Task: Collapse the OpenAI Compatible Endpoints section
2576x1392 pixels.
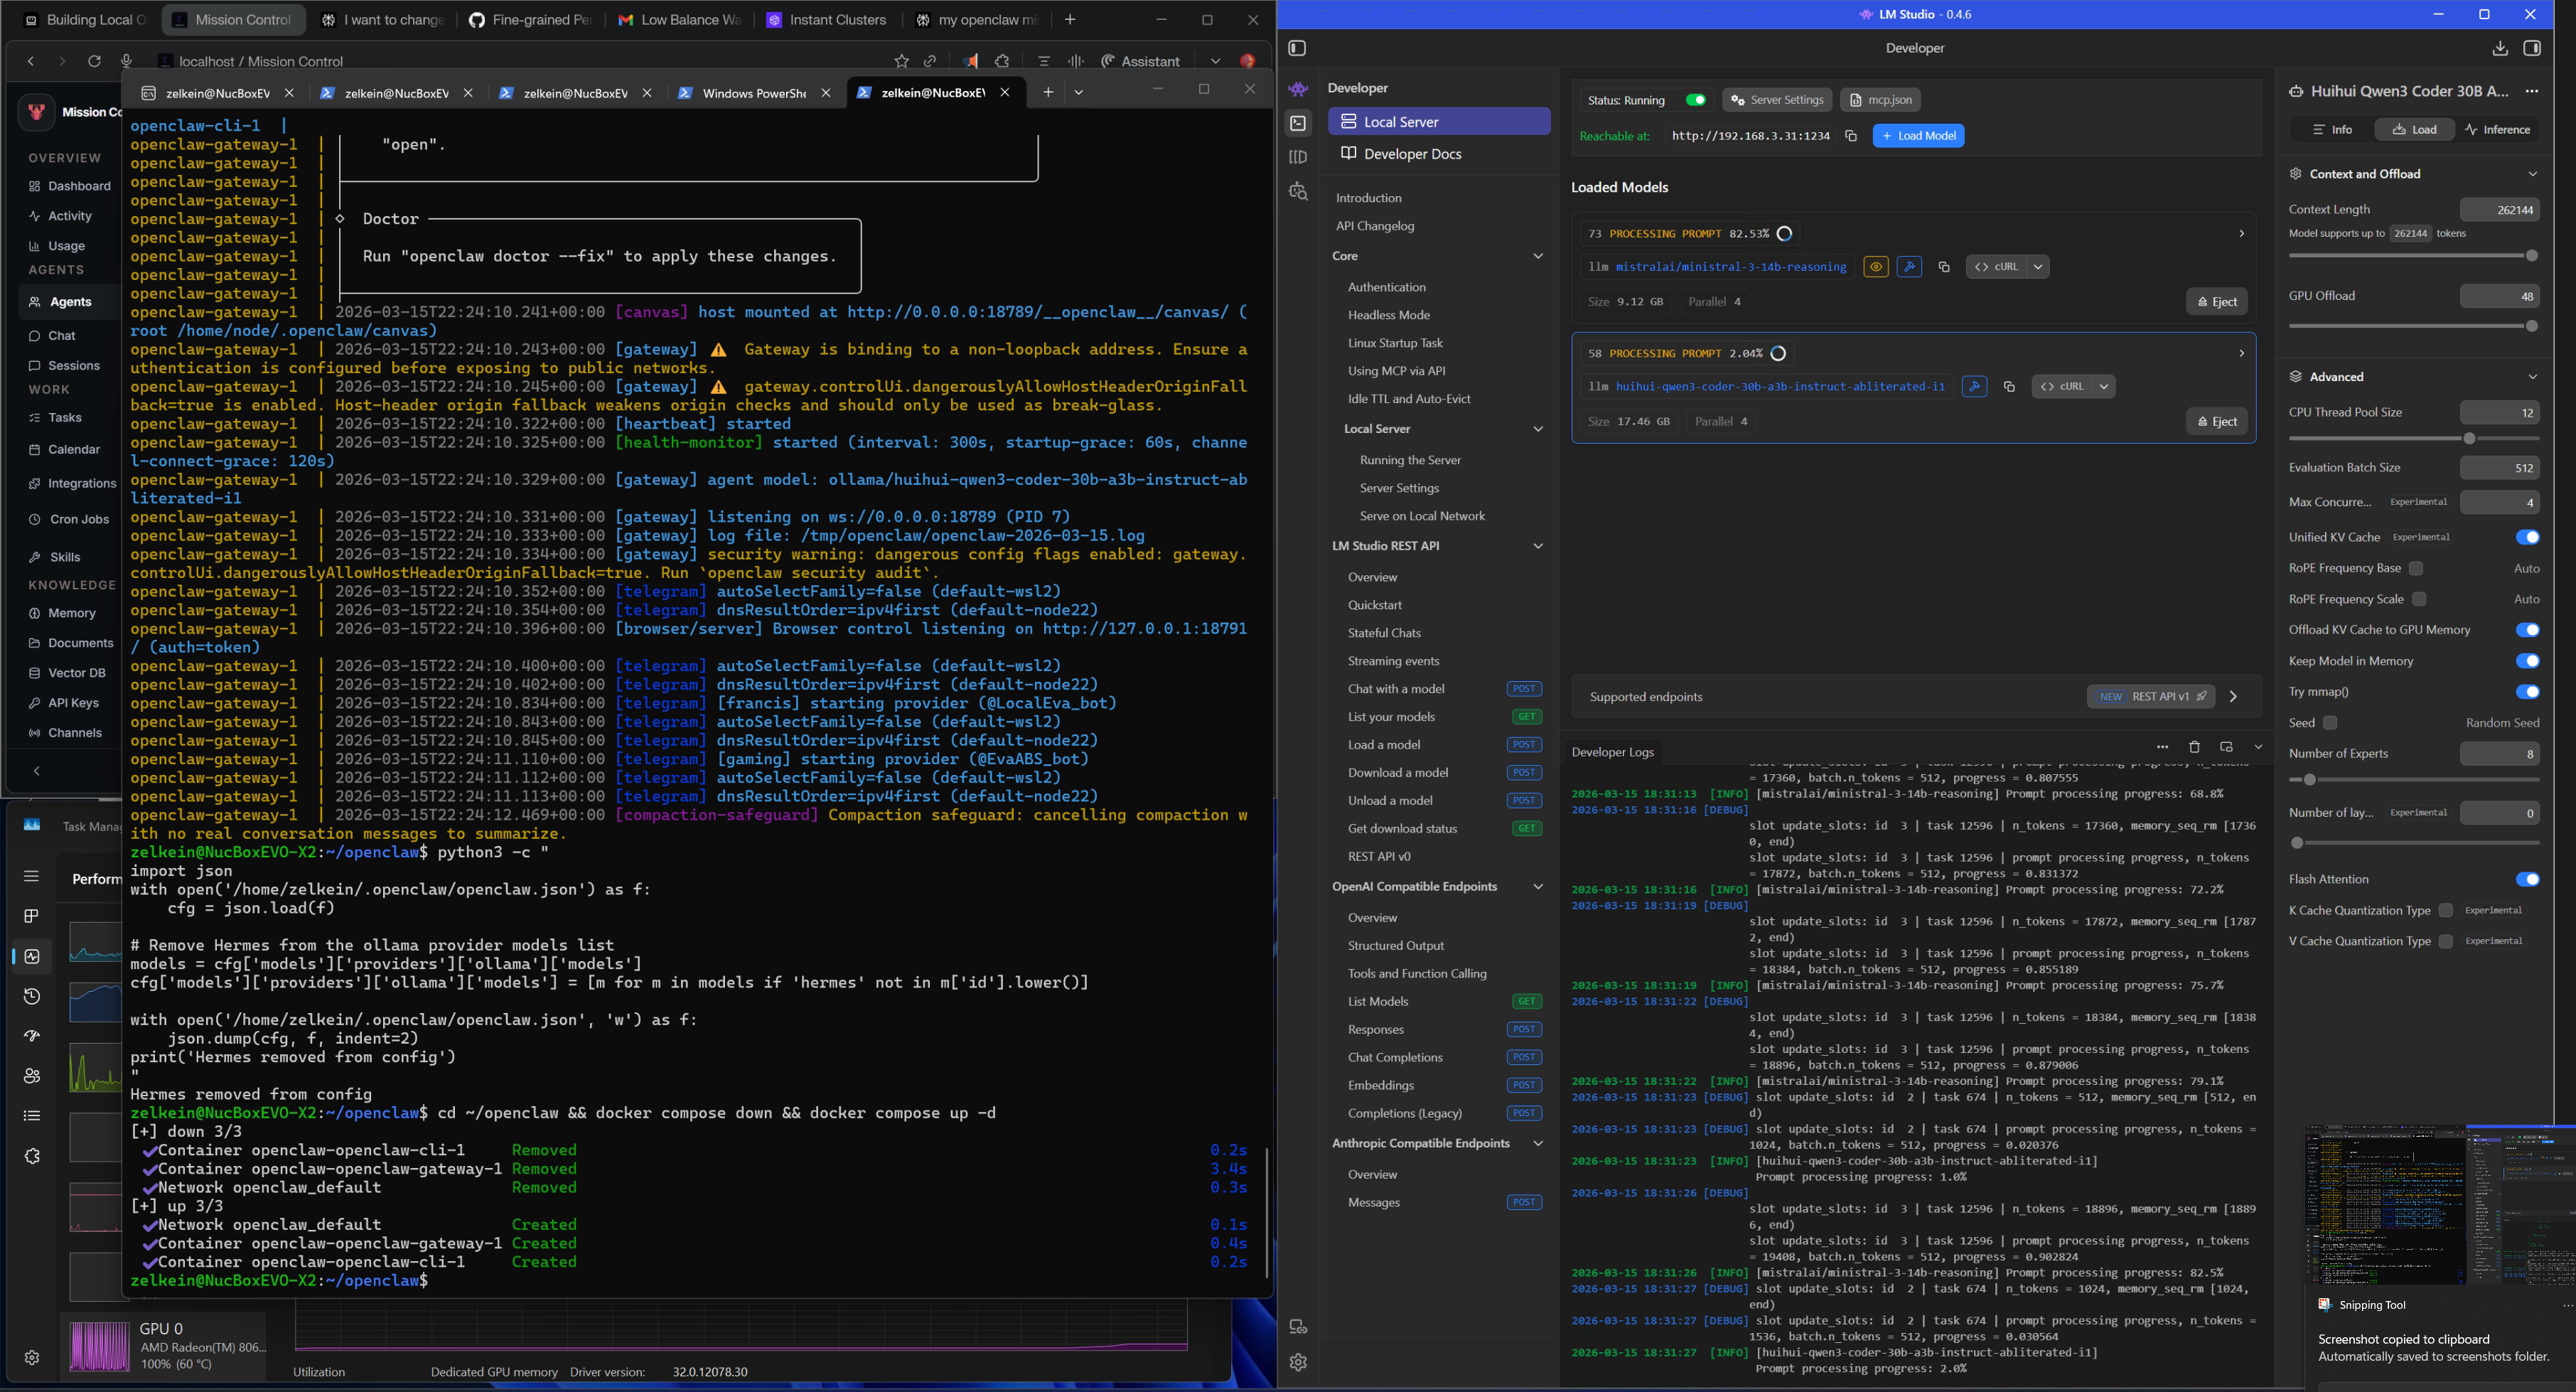Action: 1538,887
